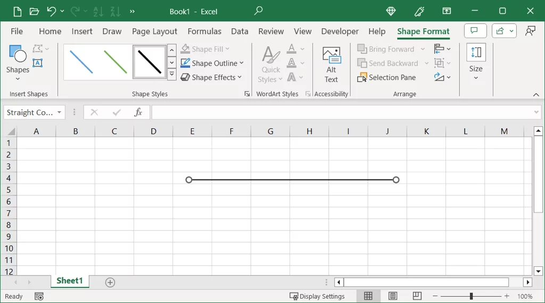Insert a Text Box from ribbon
This screenshot has height=303, width=545.
[38, 63]
